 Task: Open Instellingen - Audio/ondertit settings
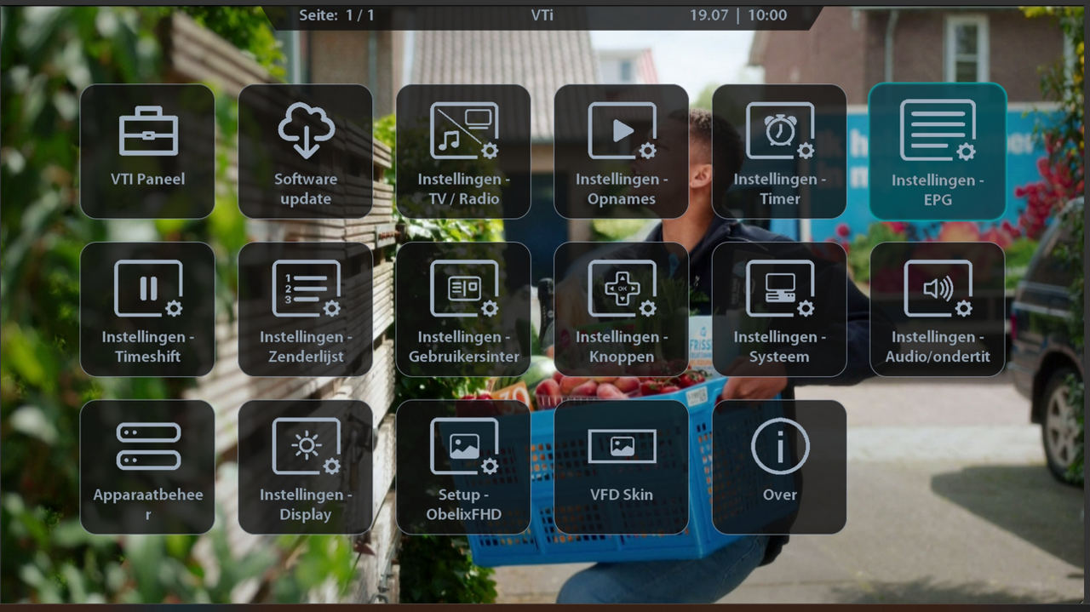click(x=937, y=308)
